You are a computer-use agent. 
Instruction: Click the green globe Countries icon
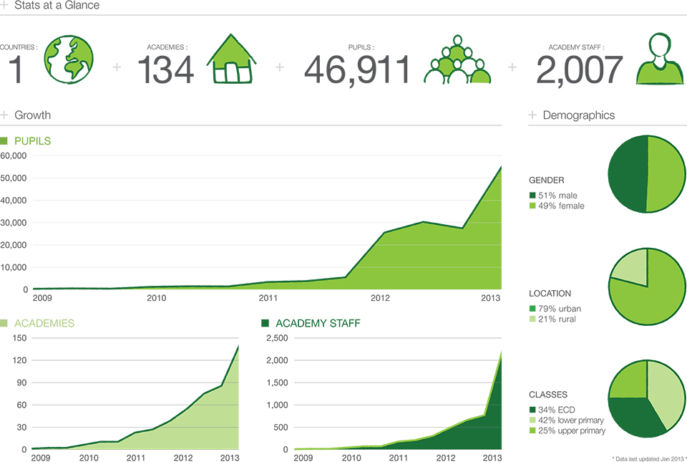(69, 59)
